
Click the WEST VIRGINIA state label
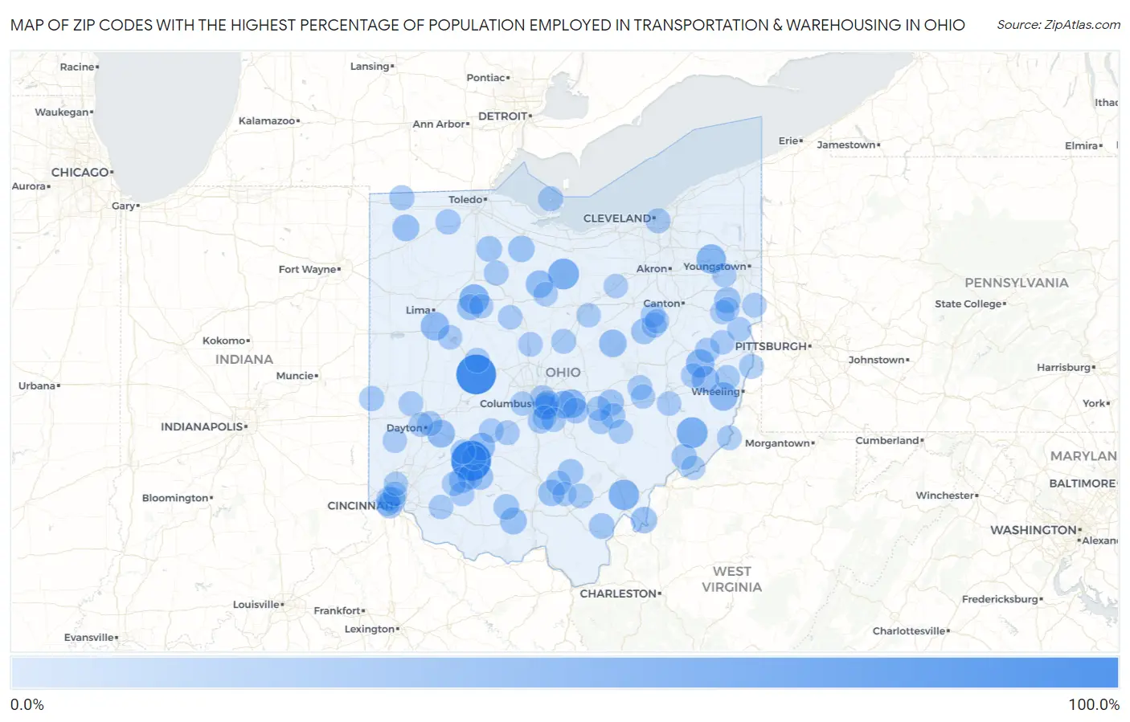coord(731,579)
